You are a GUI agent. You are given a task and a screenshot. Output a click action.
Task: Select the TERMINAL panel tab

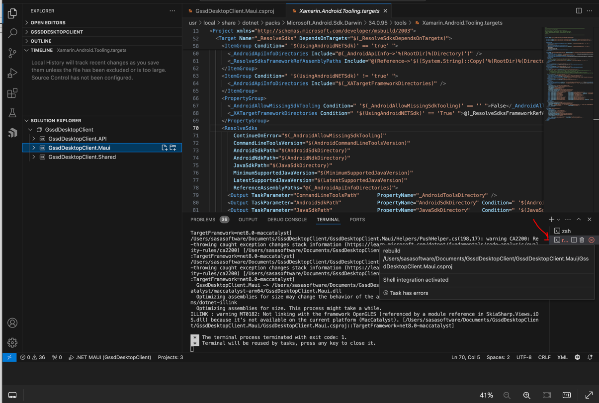pos(328,219)
